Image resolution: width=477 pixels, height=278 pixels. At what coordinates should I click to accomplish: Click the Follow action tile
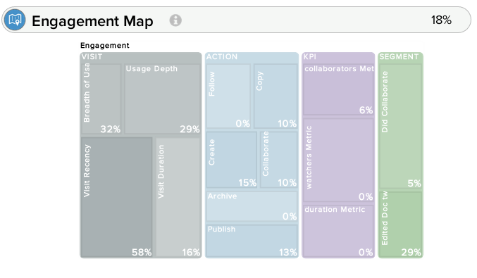point(228,96)
